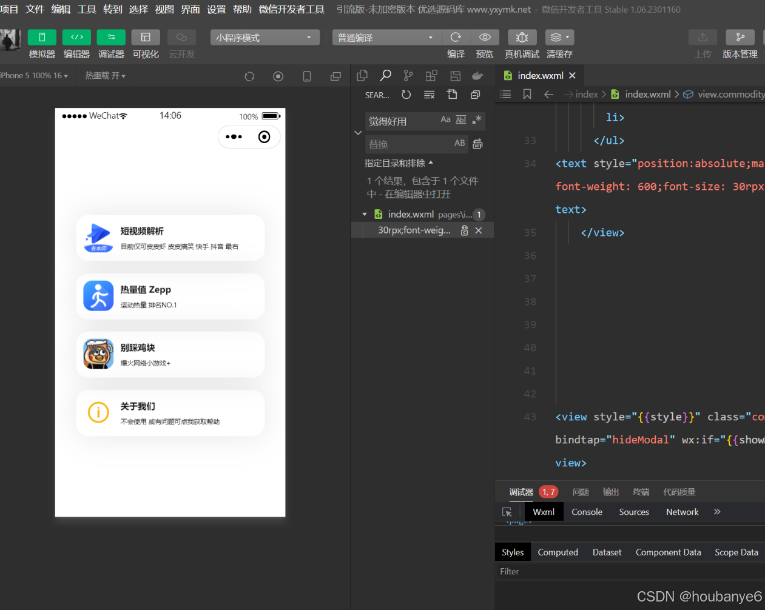
Task: Click the simulator phone device icon
Action: click(x=307, y=76)
